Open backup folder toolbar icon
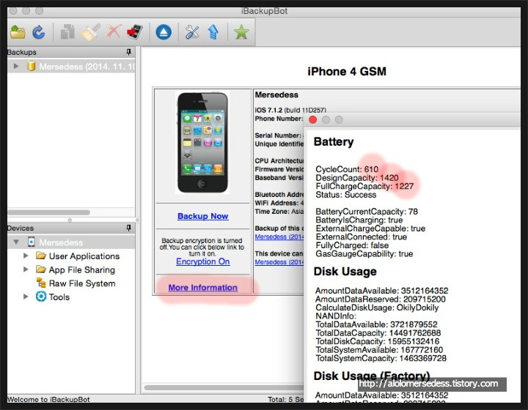 [x=18, y=32]
